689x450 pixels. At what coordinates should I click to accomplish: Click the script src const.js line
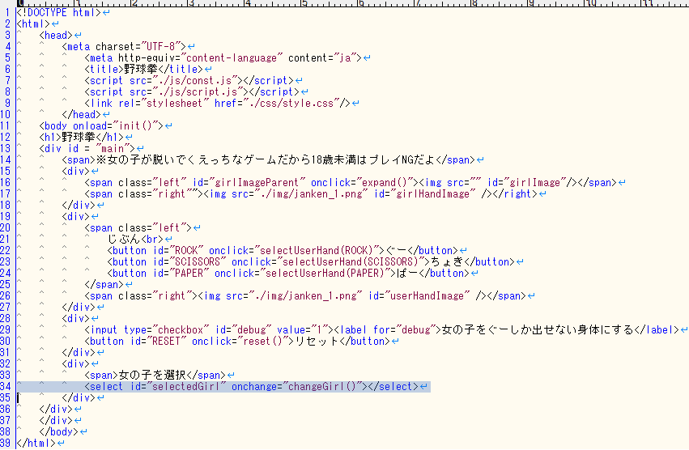(x=188, y=80)
